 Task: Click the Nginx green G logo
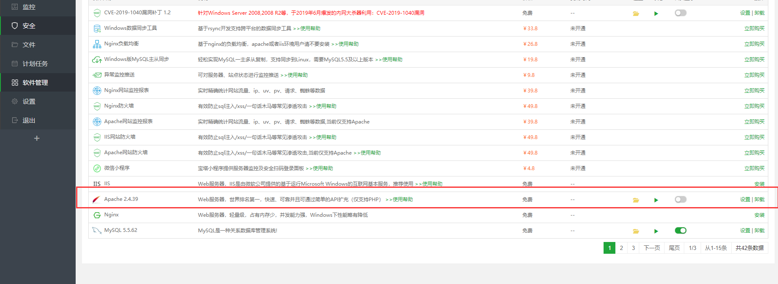[x=97, y=215]
